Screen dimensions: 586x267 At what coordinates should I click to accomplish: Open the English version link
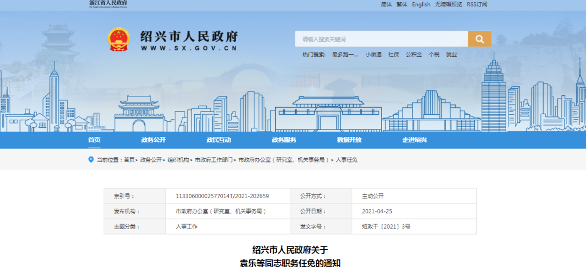(x=421, y=4)
